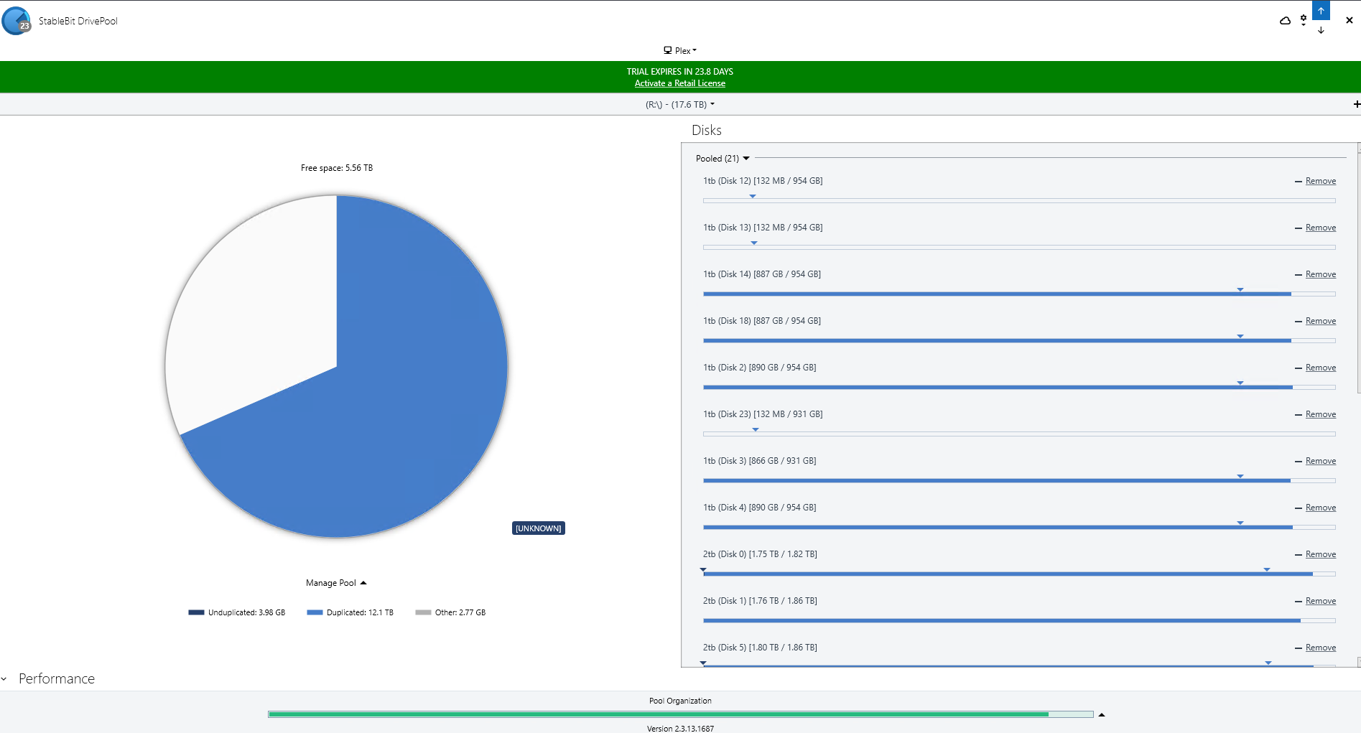Click the StableBit DrivePool logo icon
Viewport: 1361px width, 733px height.
point(17,21)
